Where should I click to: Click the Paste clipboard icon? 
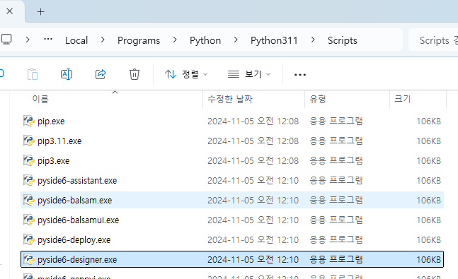tap(33, 74)
